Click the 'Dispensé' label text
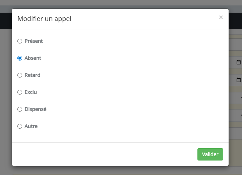This screenshot has width=242, height=175. 36,109
